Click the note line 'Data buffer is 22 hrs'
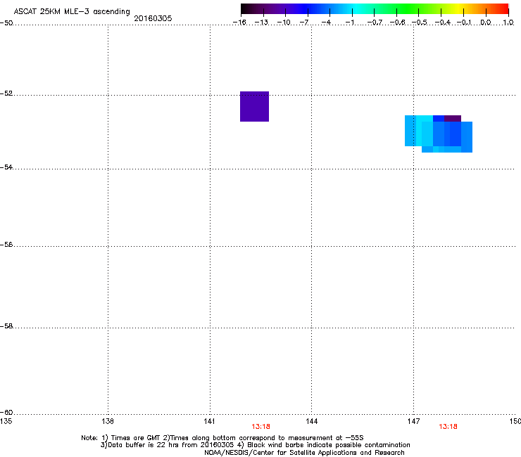The image size is (521, 457). (255, 445)
